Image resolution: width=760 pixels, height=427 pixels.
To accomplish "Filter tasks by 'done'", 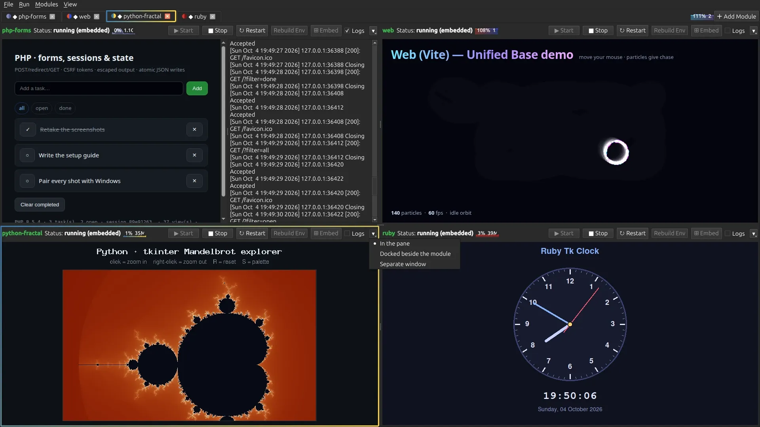I will 65,108.
